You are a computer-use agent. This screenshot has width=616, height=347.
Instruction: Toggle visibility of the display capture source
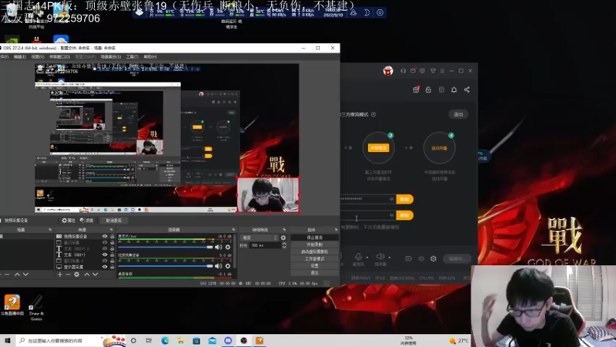point(105,267)
